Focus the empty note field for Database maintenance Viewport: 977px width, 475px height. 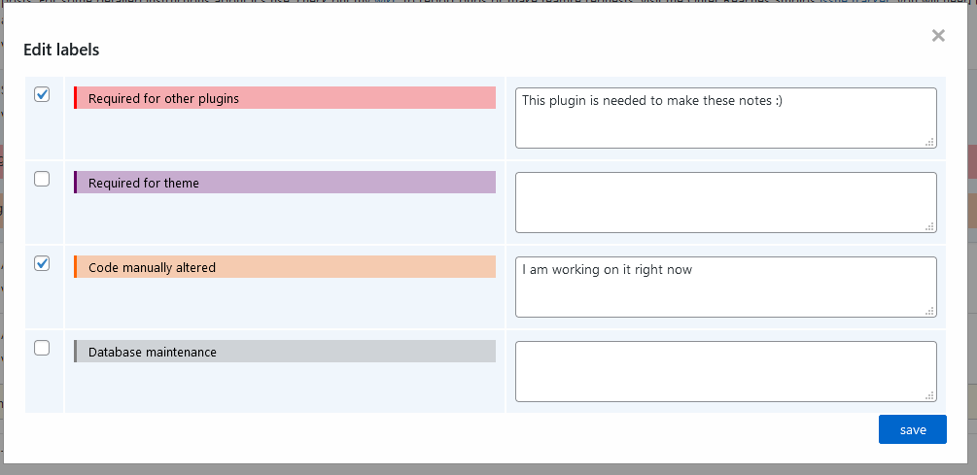click(x=726, y=371)
